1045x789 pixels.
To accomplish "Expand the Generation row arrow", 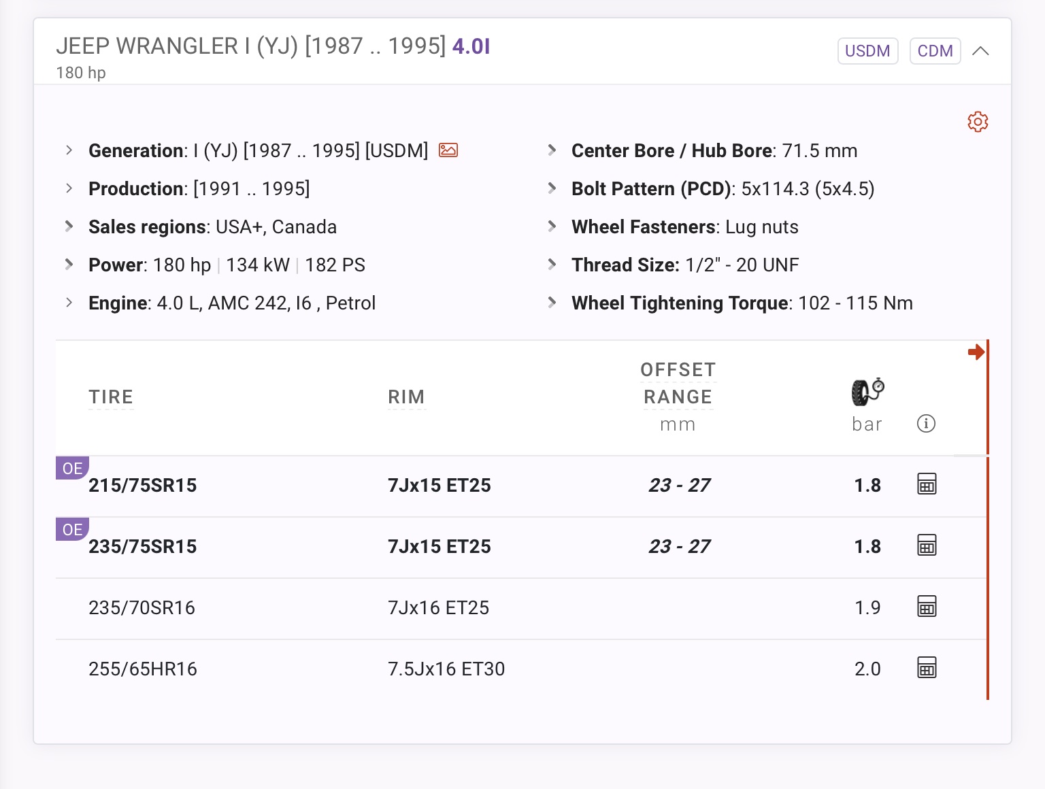I will pos(69,150).
